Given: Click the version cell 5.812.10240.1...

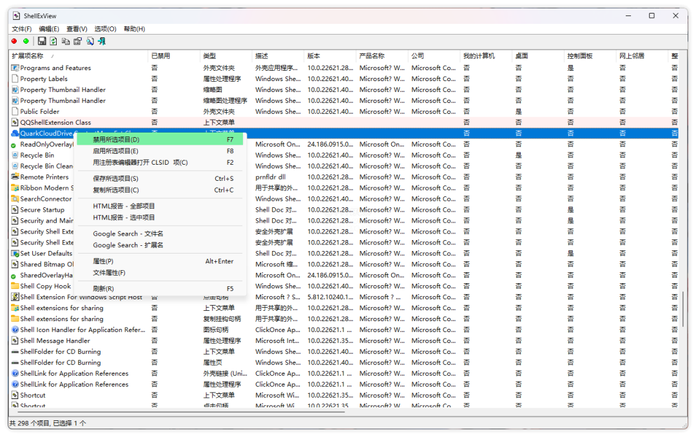Looking at the screenshot, I should coord(330,297).
